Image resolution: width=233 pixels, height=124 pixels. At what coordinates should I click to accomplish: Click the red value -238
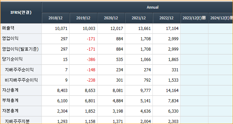[91, 80]
